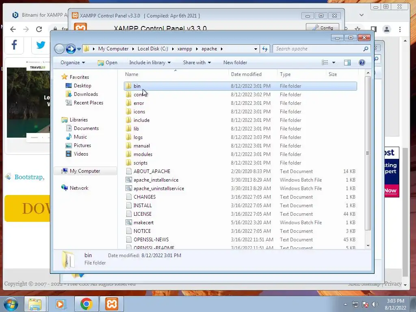
Task: Click the file list vertical scrollbar
Action: [368, 153]
